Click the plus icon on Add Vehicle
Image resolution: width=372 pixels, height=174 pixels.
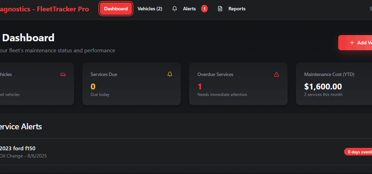(352, 43)
